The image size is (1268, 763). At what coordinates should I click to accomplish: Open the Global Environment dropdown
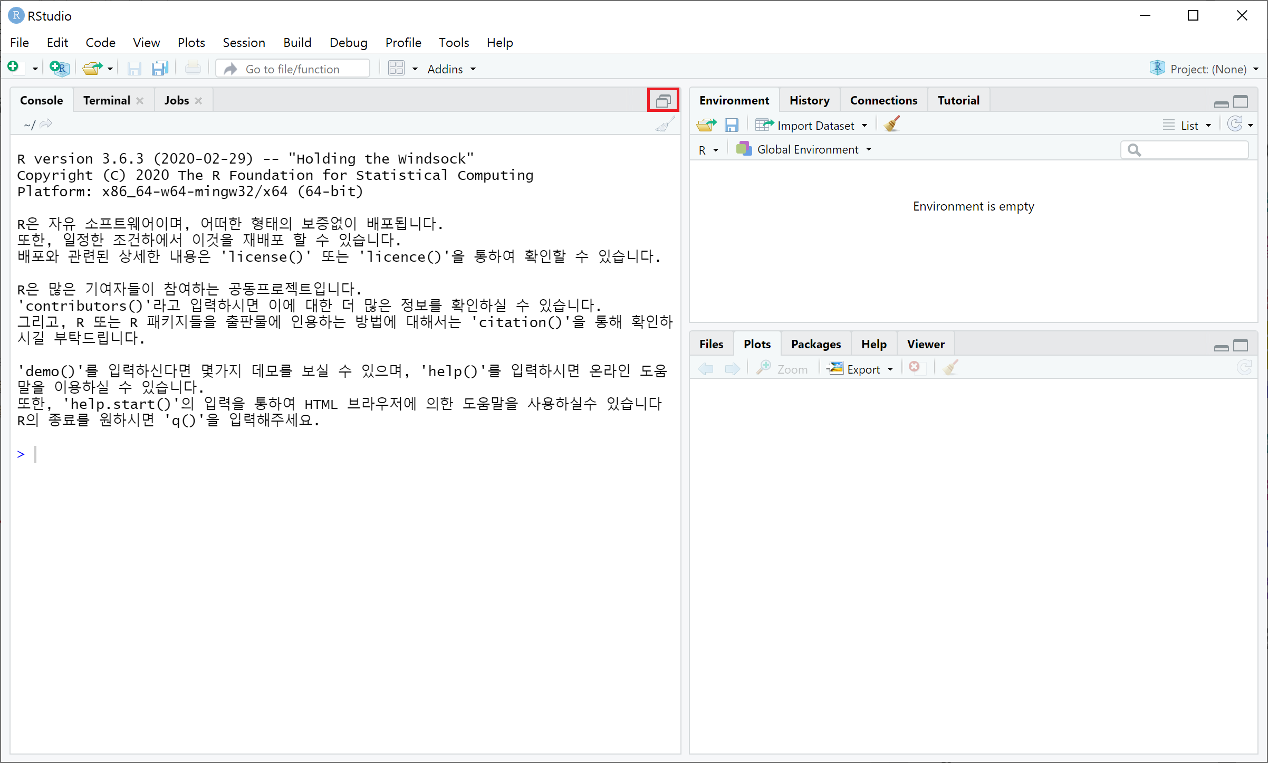point(804,149)
